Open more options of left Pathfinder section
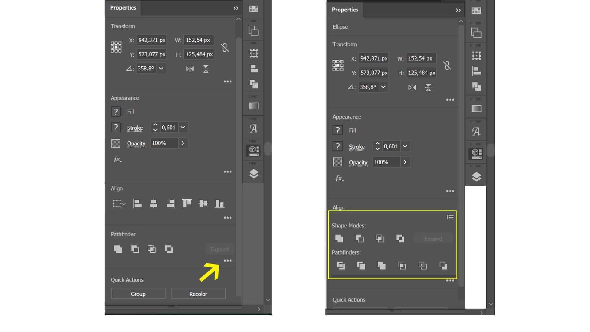The height and width of the screenshot is (332, 590). (x=228, y=261)
